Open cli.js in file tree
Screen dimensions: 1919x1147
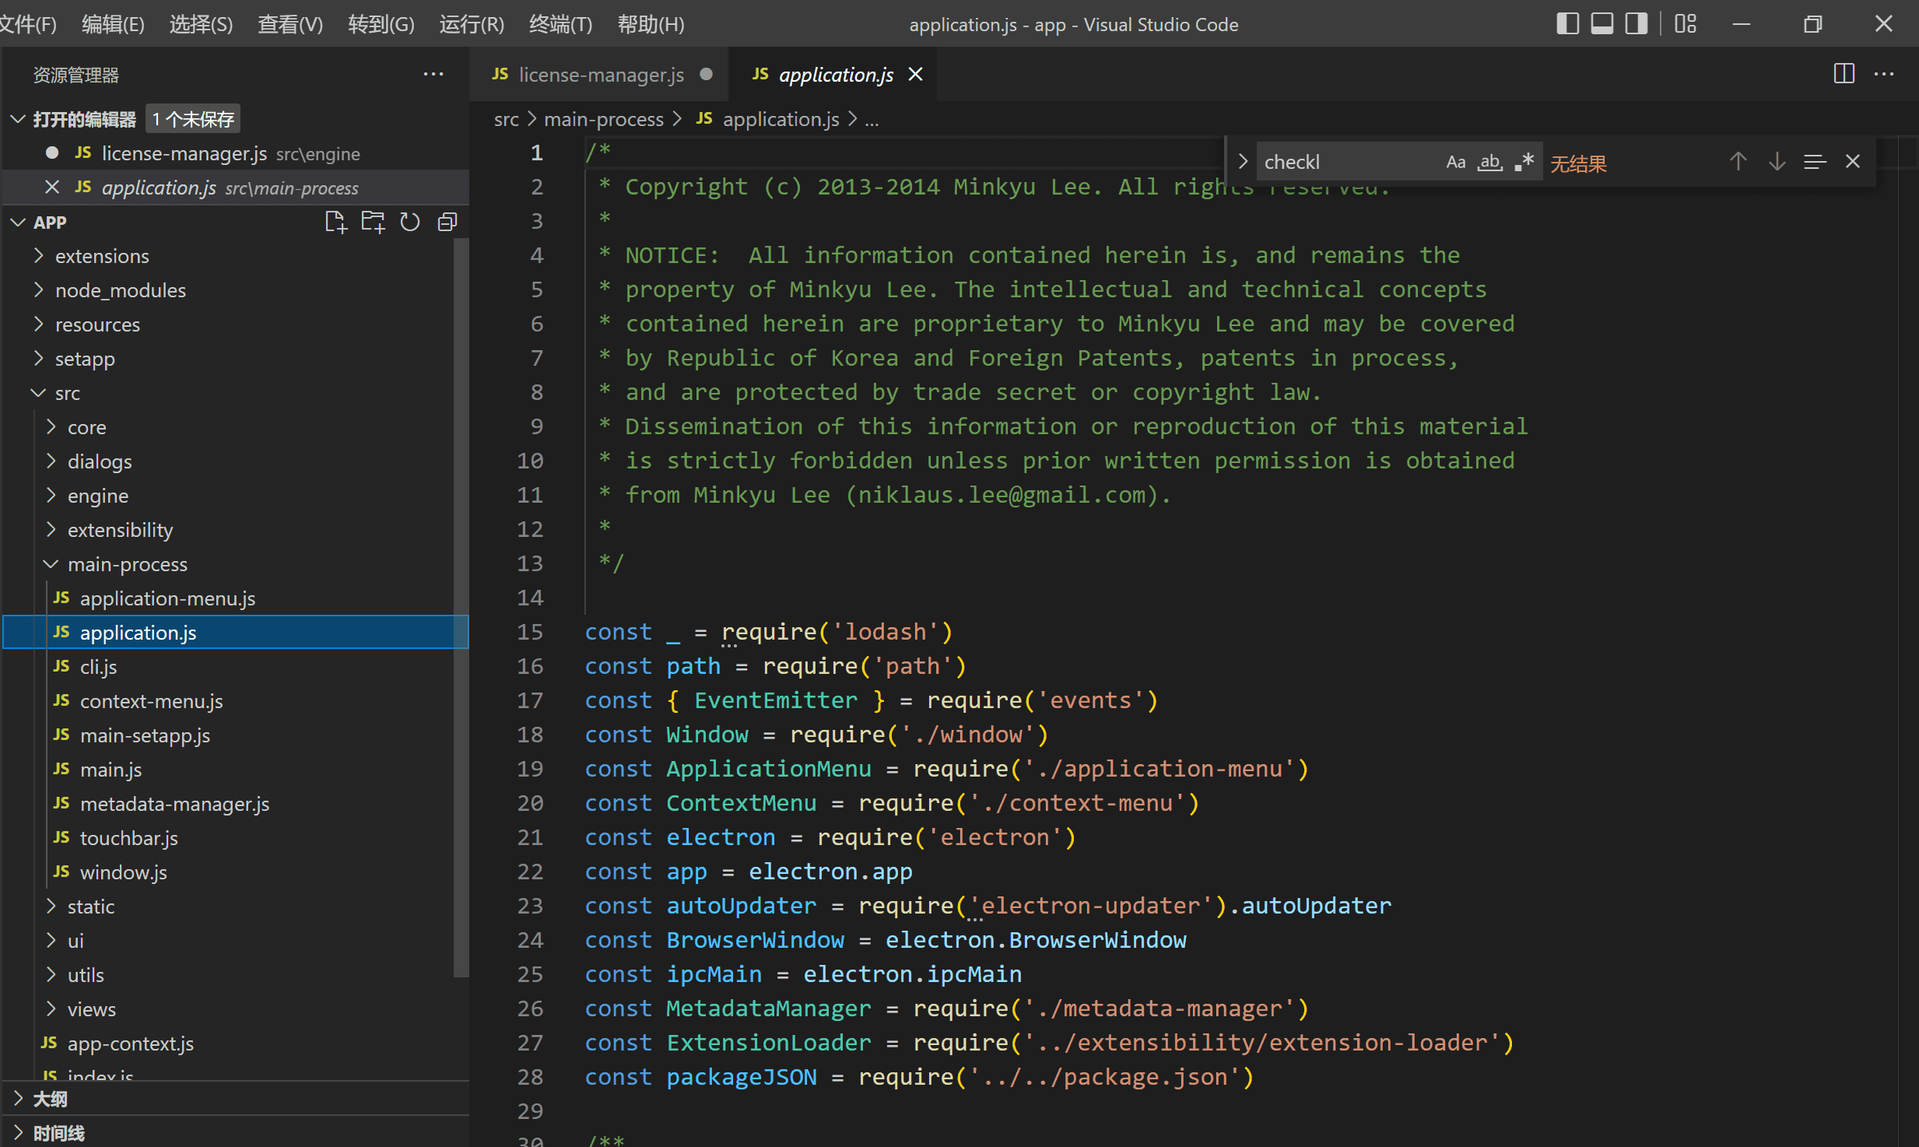click(x=98, y=667)
